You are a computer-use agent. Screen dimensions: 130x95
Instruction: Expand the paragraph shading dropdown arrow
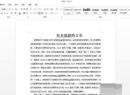[x=53, y=13]
